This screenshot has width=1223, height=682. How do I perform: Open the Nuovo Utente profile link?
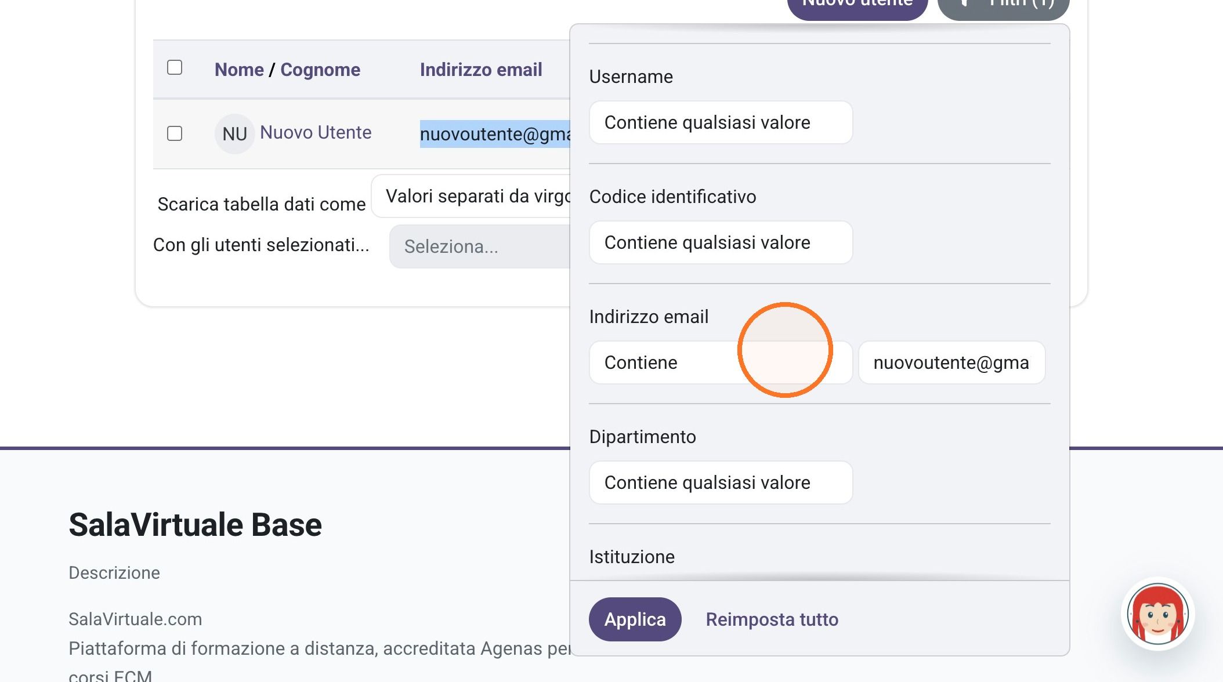316,132
